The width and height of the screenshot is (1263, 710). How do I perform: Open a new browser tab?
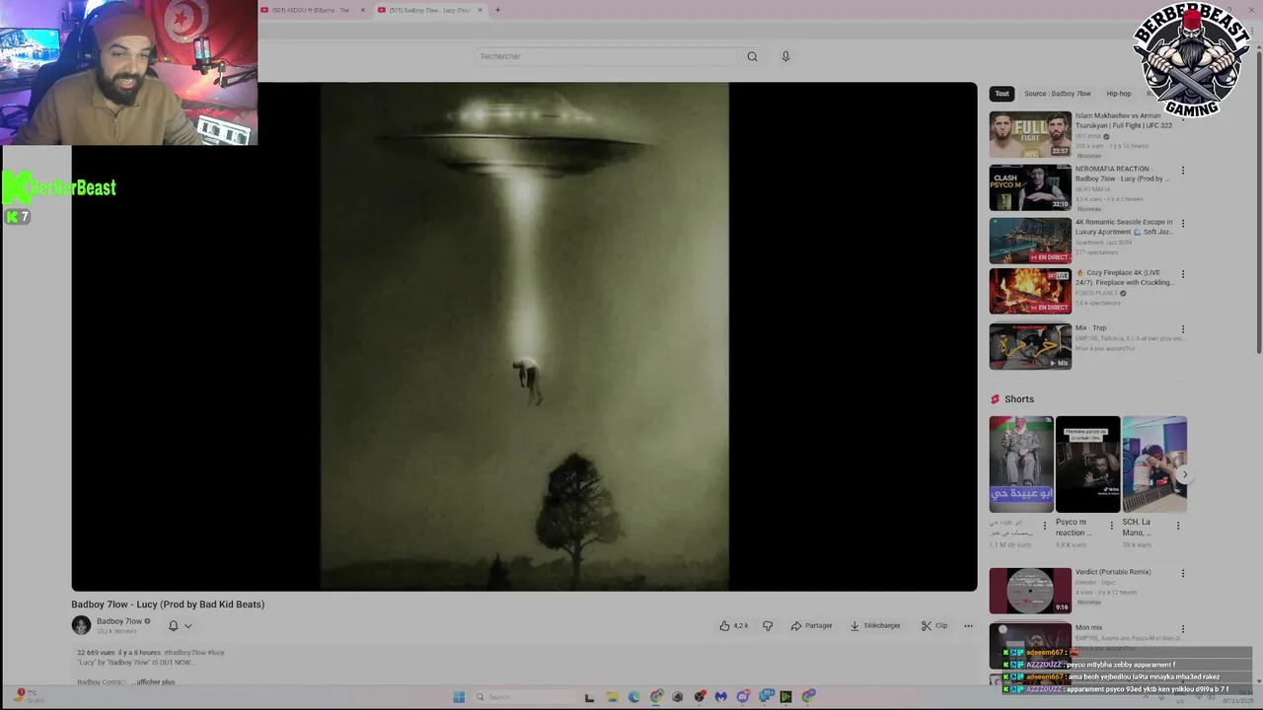[497, 10]
